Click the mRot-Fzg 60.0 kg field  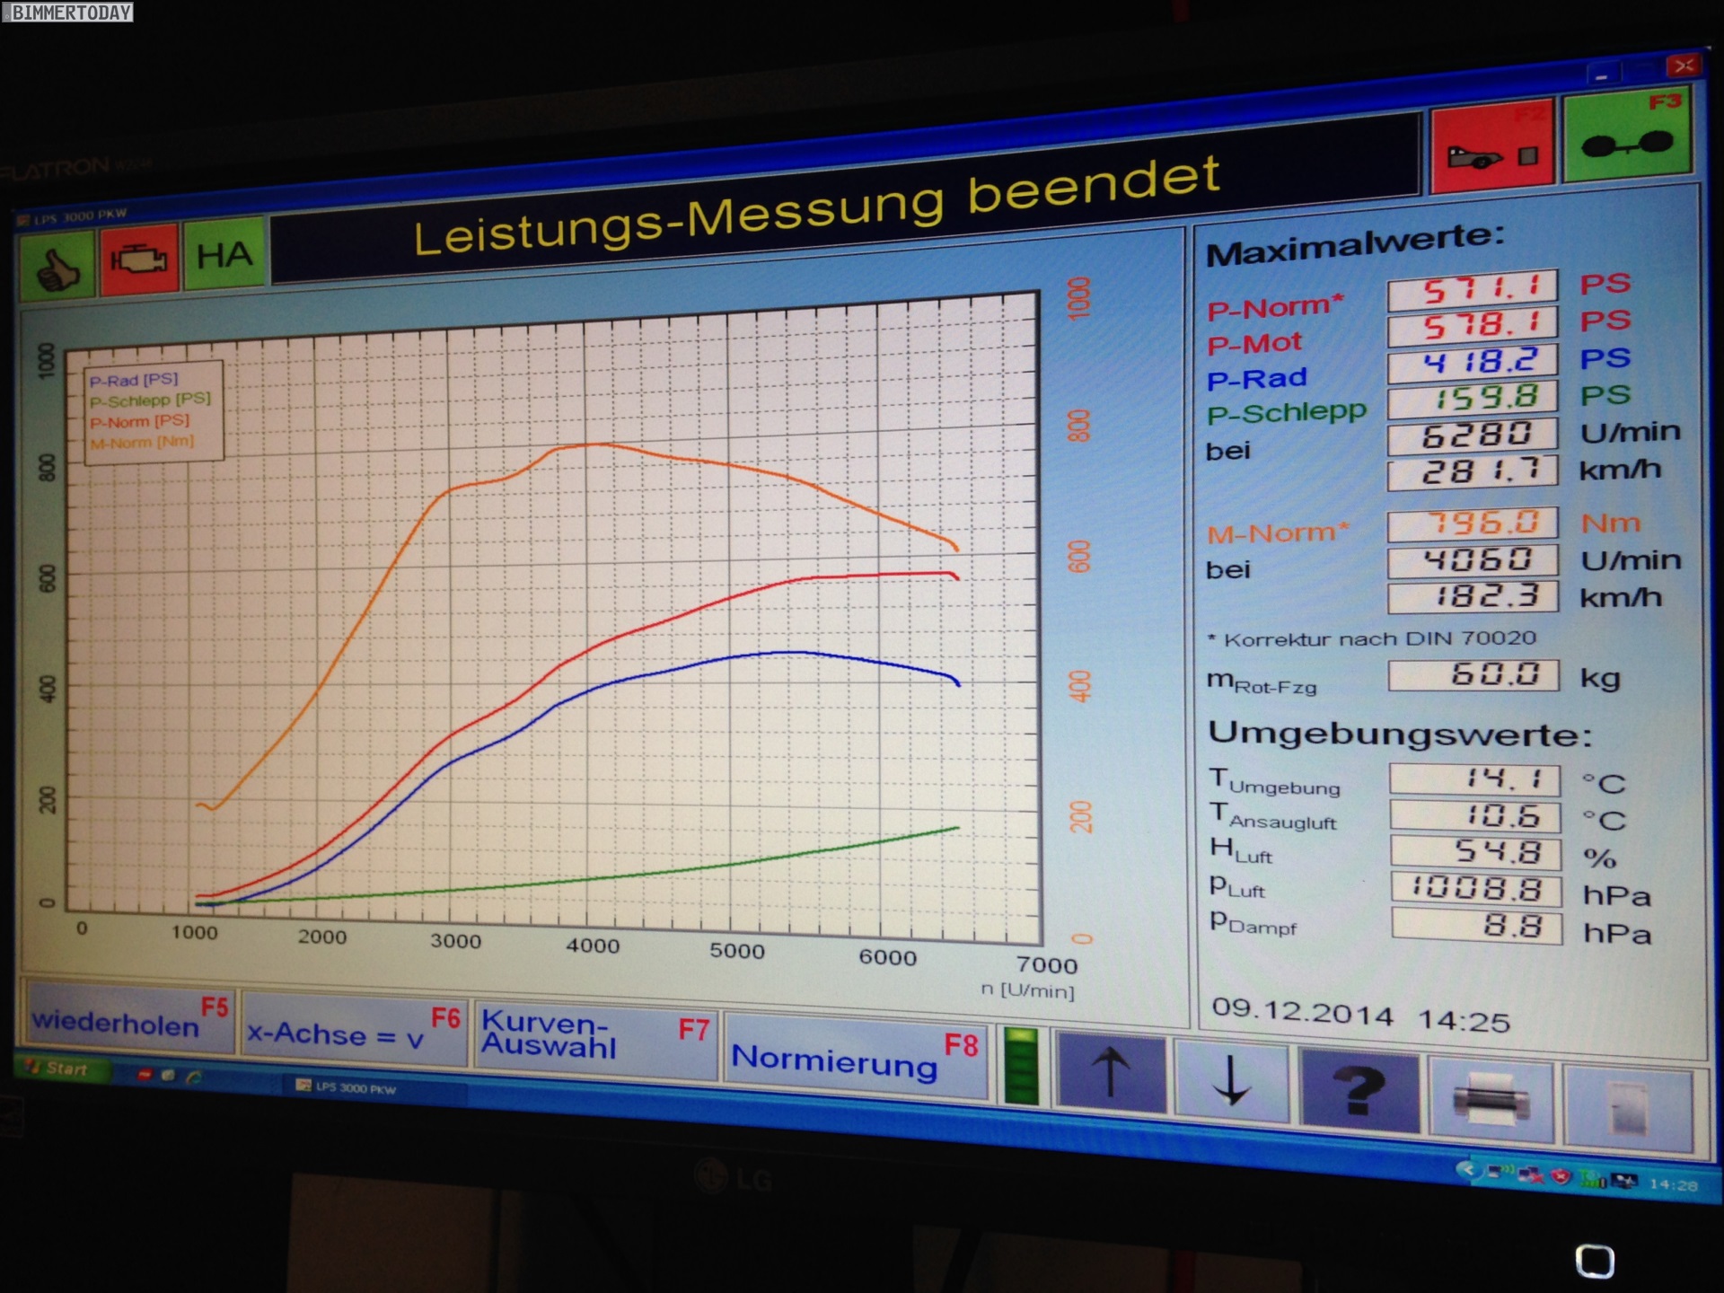coord(1473,674)
